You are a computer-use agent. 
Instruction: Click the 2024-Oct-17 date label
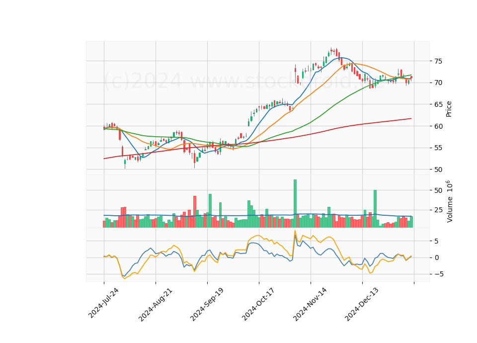(258, 304)
